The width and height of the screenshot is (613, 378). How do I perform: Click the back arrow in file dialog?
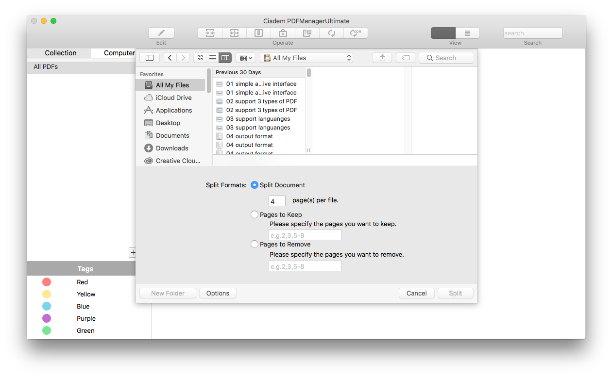tap(170, 58)
